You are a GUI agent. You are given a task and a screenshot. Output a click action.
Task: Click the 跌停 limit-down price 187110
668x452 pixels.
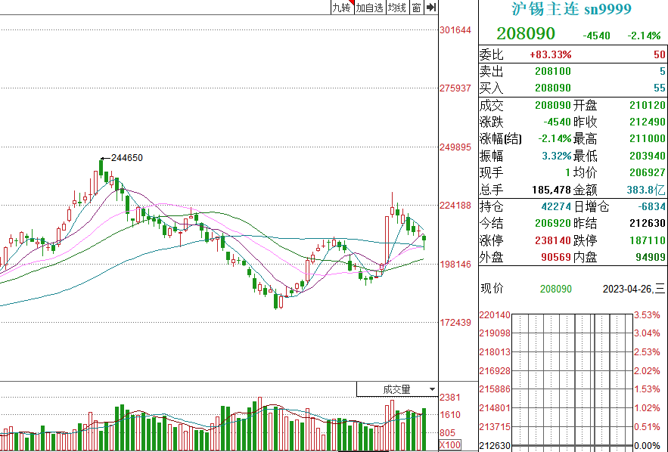(x=650, y=240)
